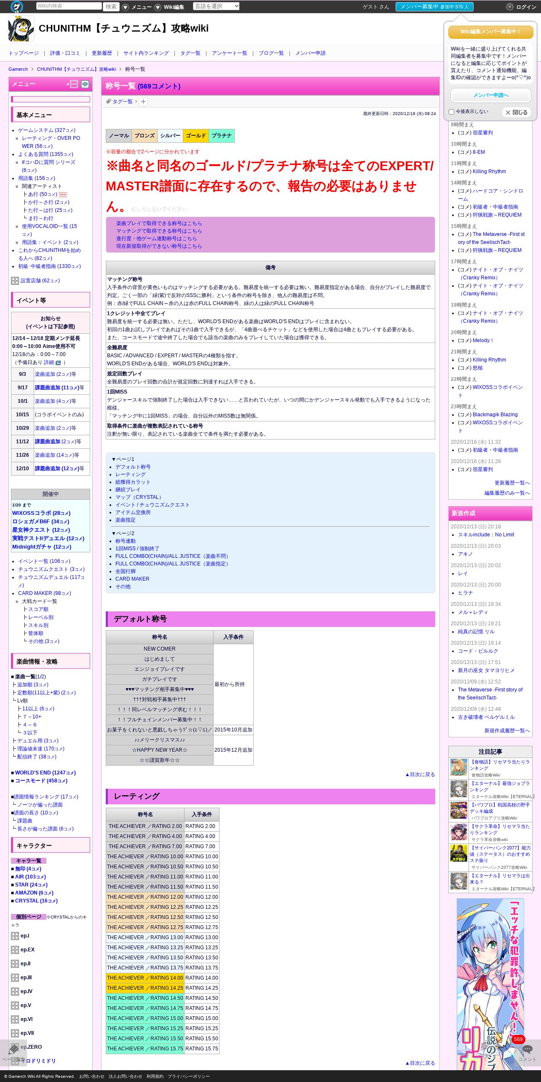Click the ログイン link

(526, 7)
